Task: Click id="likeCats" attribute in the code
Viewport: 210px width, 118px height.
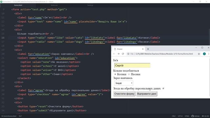Action: coord(95,38)
